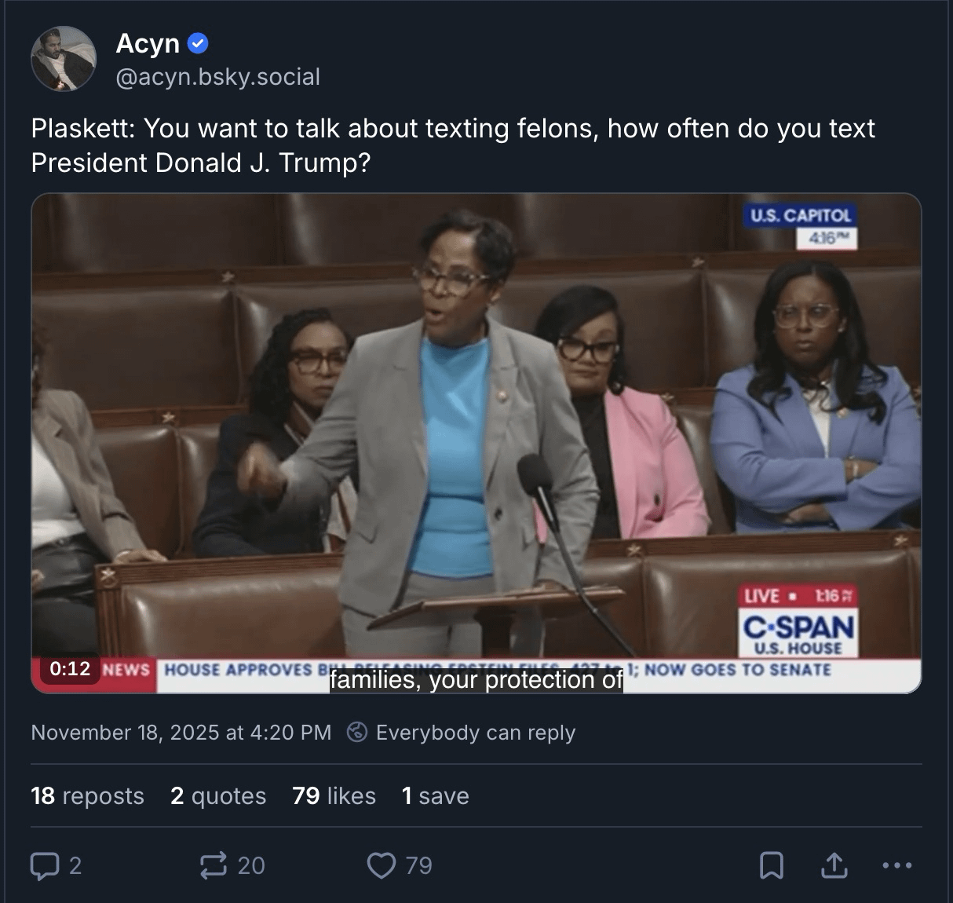View the list of 18 reposts
953x903 pixels.
(87, 795)
